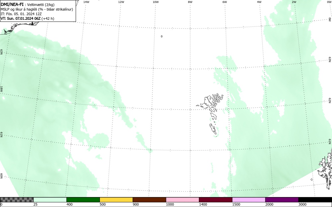Click the legend value "1400"
The height and width of the screenshot is (207, 332).
click(x=203, y=204)
